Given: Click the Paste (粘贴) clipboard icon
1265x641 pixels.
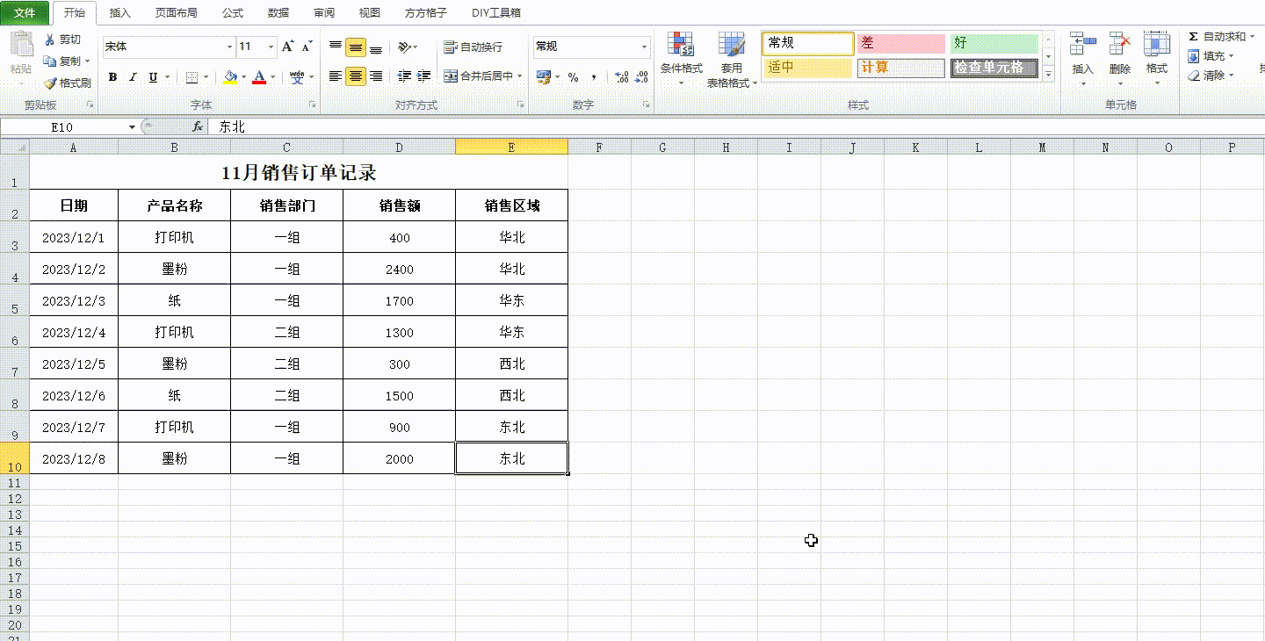Looking at the screenshot, I should (x=21, y=46).
